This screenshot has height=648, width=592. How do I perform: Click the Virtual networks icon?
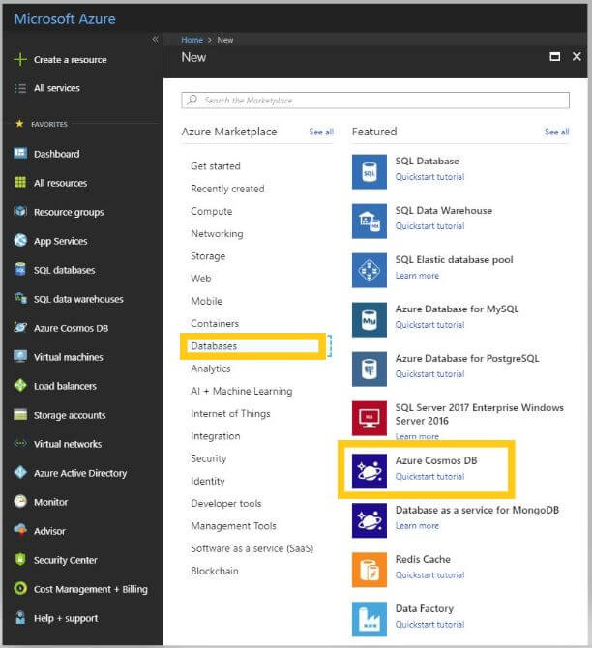pyautogui.click(x=20, y=443)
